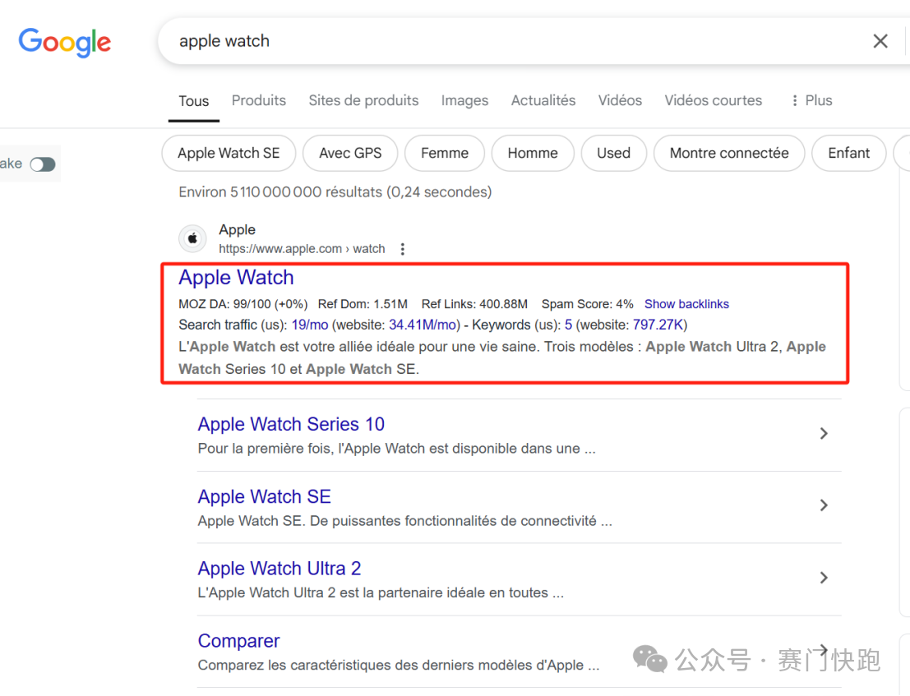
Task: Select the Montre connectée chip
Action: click(x=729, y=153)
